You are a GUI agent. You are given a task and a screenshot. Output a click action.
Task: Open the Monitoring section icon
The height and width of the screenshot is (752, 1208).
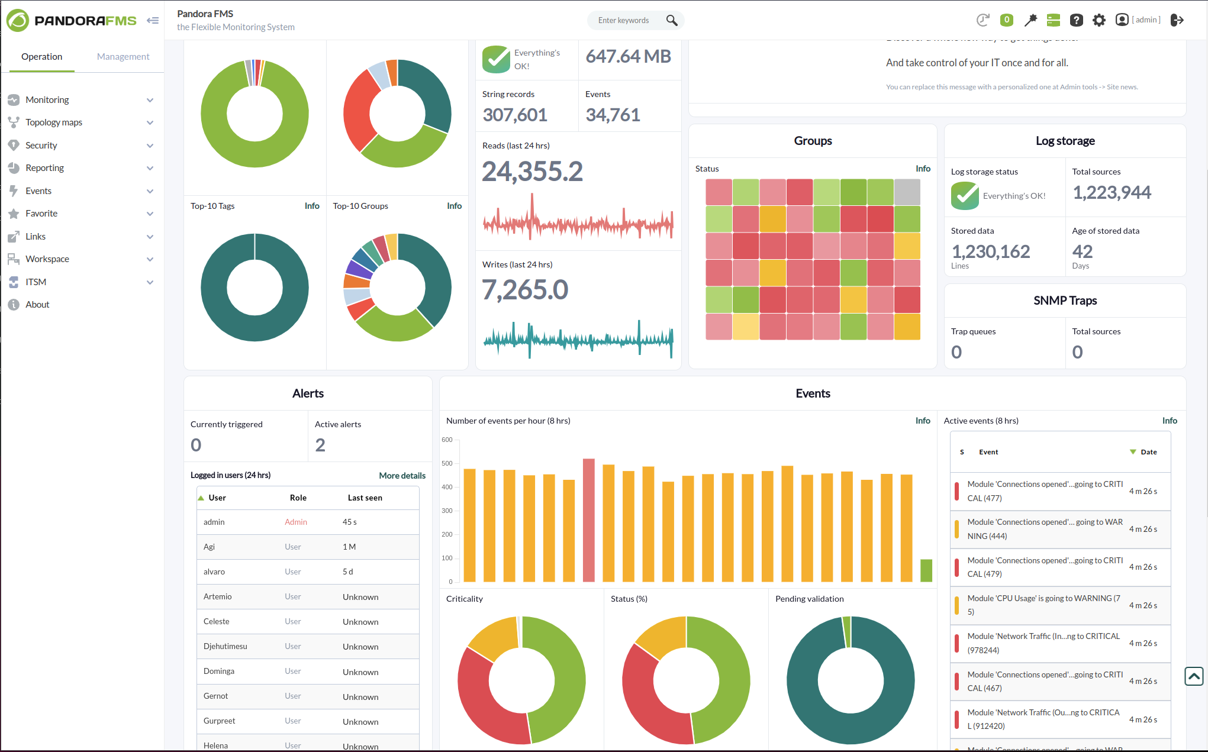pyautogui.click(x=13, y=99)
